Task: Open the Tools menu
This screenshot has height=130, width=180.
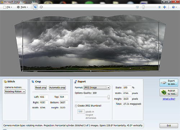Action: 22,7
